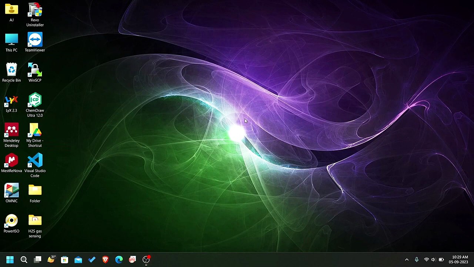Viewport: 474px width, 267px height.
Task: Switch to OBS Studio on the taskbar
Action: [146, 260]
